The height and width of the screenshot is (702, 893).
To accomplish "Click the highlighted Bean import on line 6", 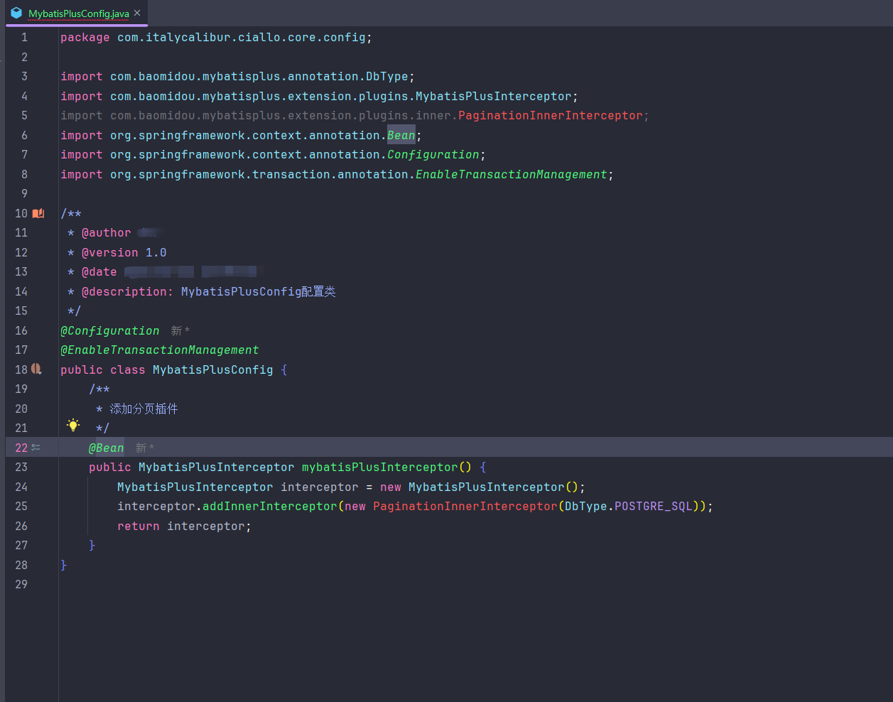I will tap(401, 135).
